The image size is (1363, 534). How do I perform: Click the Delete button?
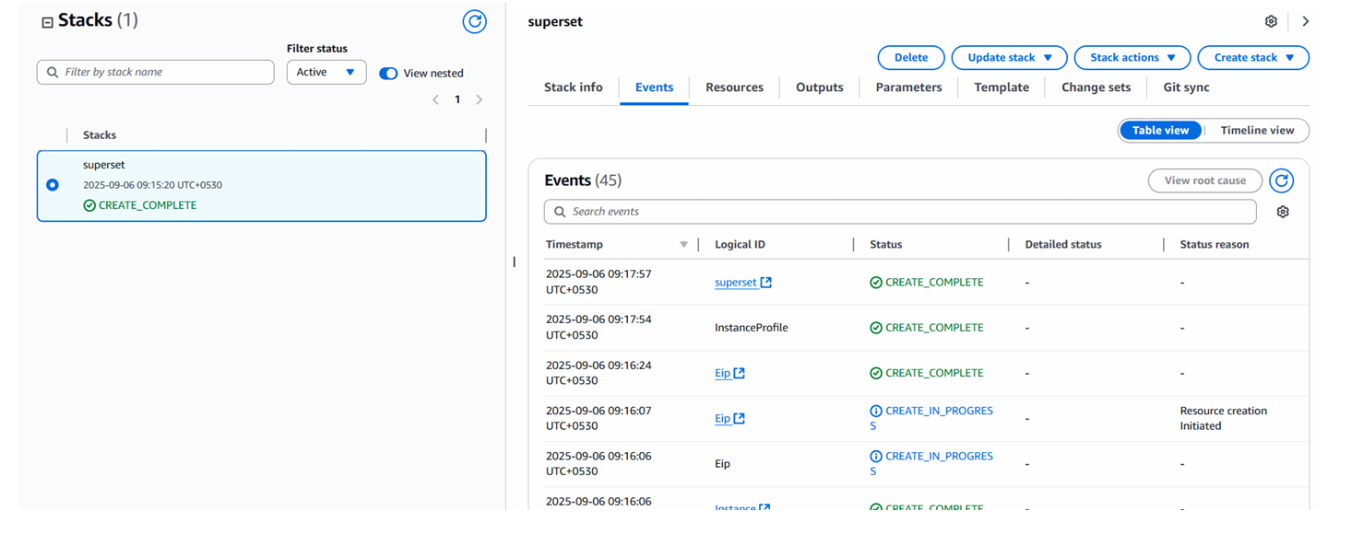pos(910,57)
